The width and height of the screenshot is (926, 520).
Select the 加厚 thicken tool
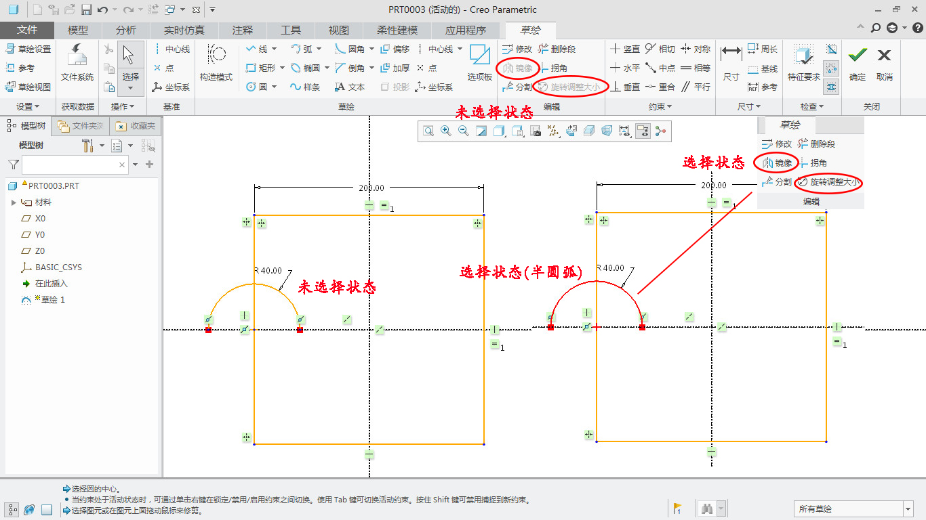395,68
